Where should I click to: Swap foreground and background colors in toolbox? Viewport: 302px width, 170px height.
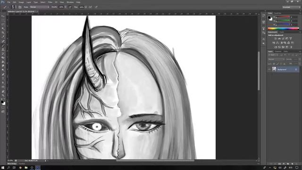(x=4, y=99)
